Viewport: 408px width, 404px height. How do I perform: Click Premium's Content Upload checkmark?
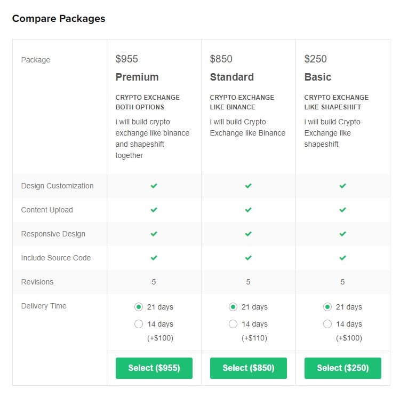154,210
